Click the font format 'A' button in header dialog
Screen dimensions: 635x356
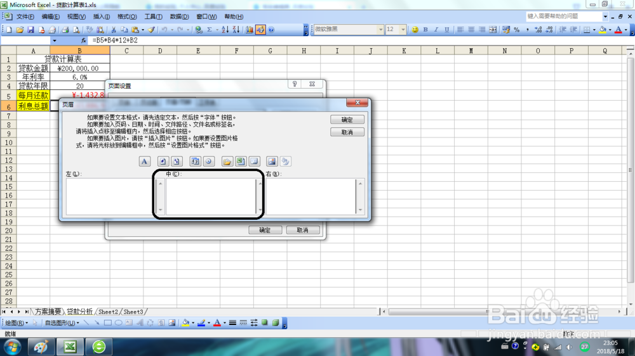(145, 162)
